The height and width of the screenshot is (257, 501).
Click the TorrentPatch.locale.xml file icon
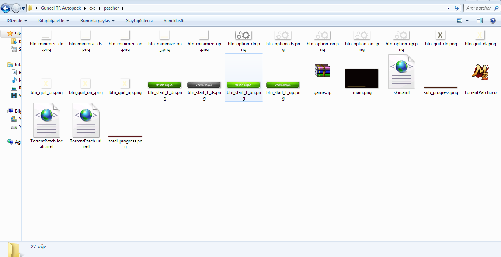(46, 120)
